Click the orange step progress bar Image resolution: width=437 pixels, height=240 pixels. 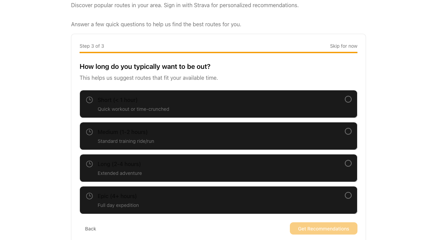pos(218,52)
